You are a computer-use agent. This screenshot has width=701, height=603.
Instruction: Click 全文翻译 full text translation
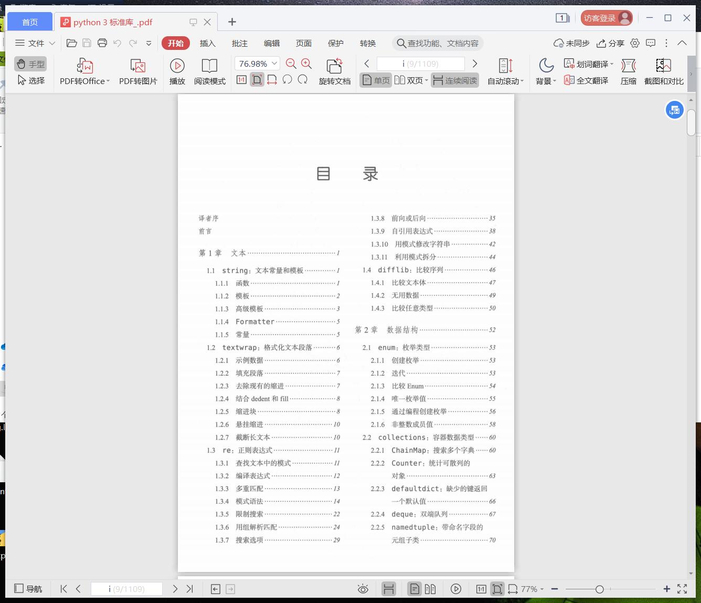[586, 80]
